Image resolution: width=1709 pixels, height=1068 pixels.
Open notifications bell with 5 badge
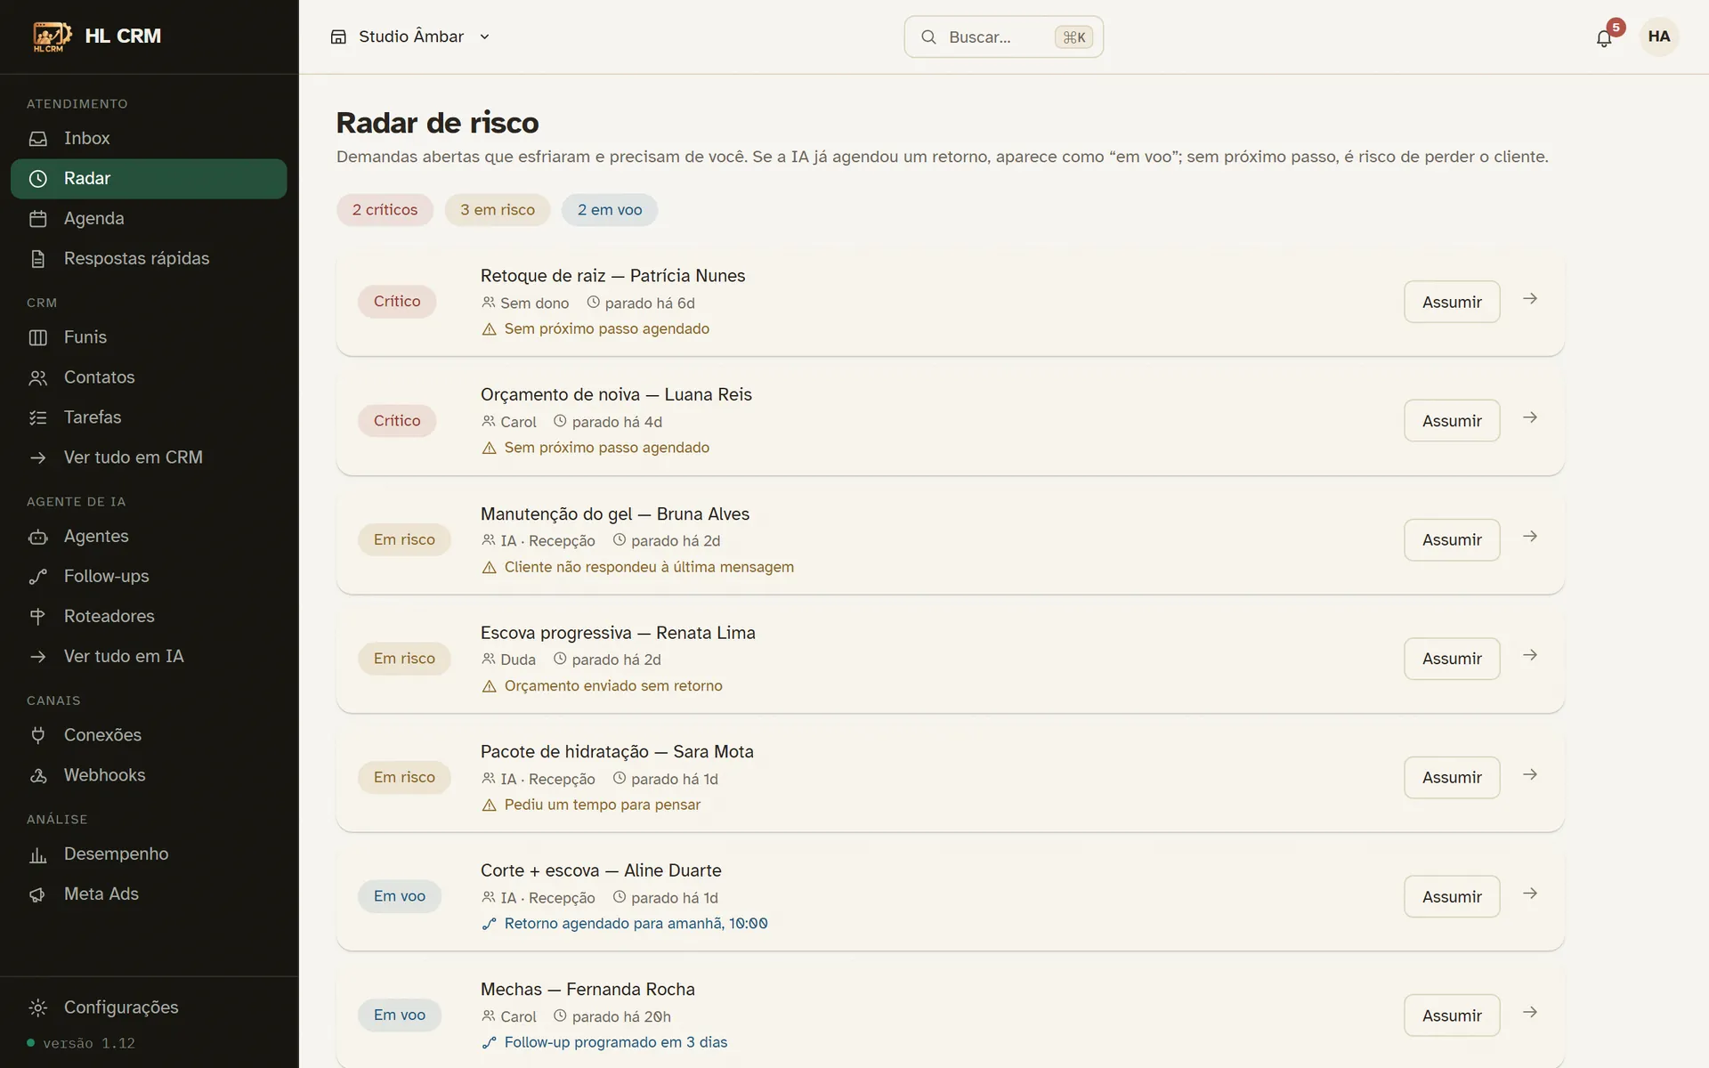point(1604,37)
